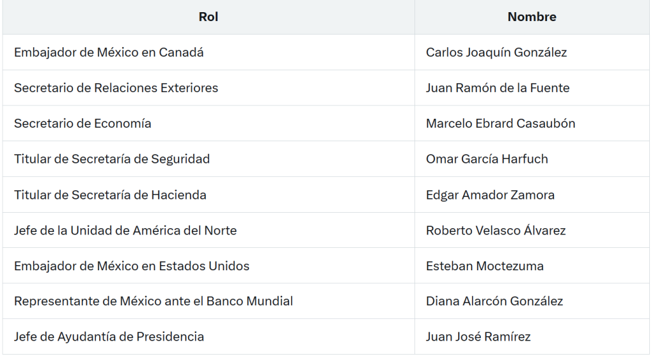Click the name Carlos Joaquín González
655x361 pixels.
click(496, 52)
